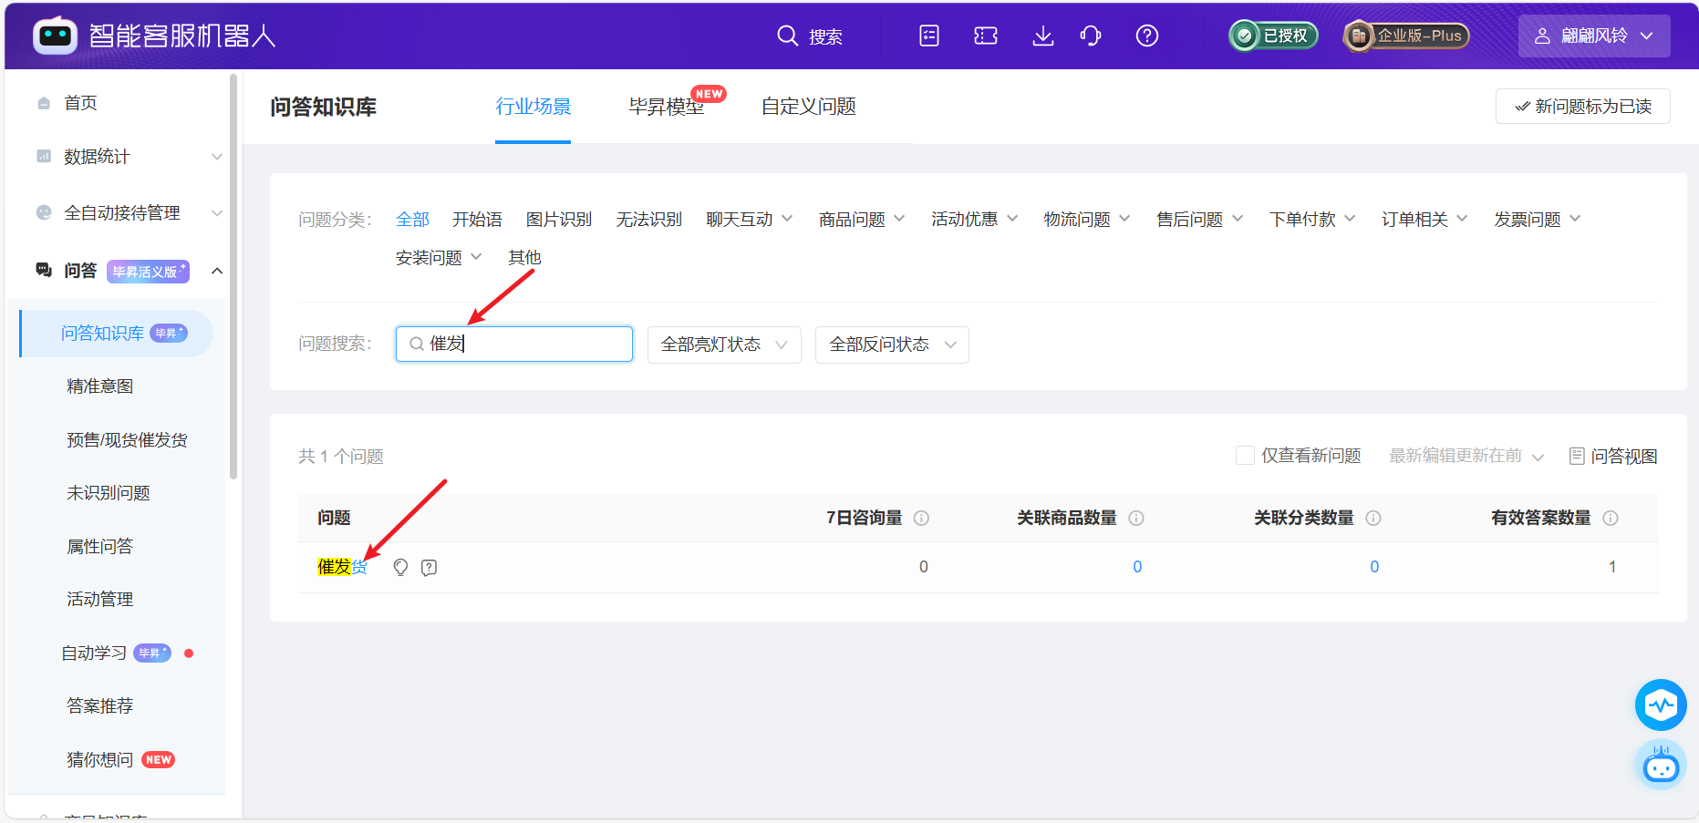Expand the 发票问题 category dropdown
Screen dimensions: 1699x823
tap(1537, 220)
